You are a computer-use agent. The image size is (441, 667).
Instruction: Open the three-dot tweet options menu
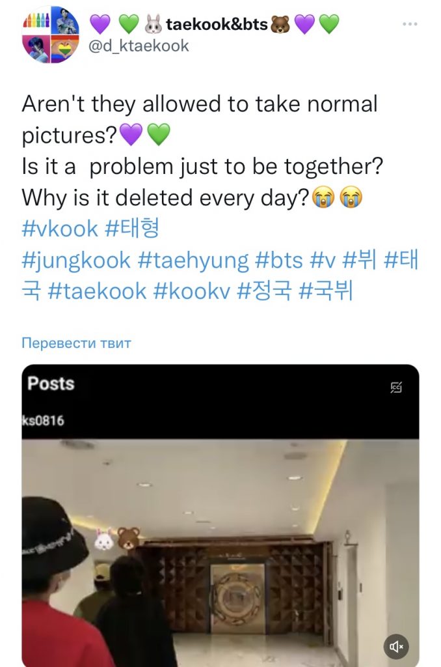[410, 24]
